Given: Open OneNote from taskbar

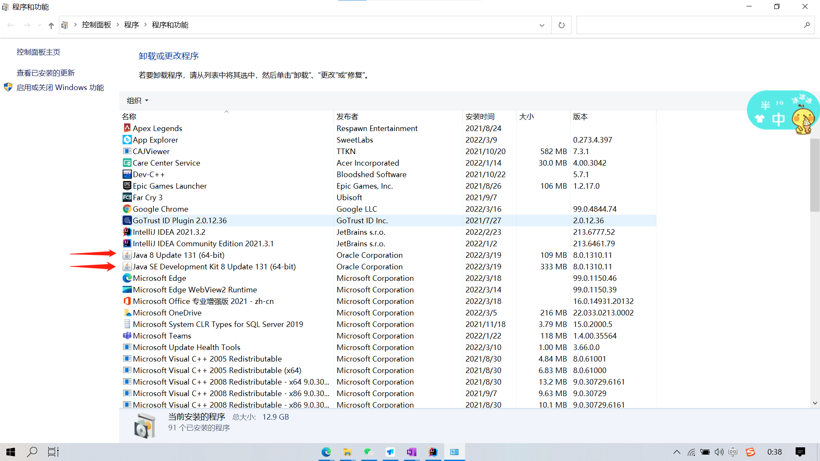Looking at the screenshot, I should click(x=411, y=452).
